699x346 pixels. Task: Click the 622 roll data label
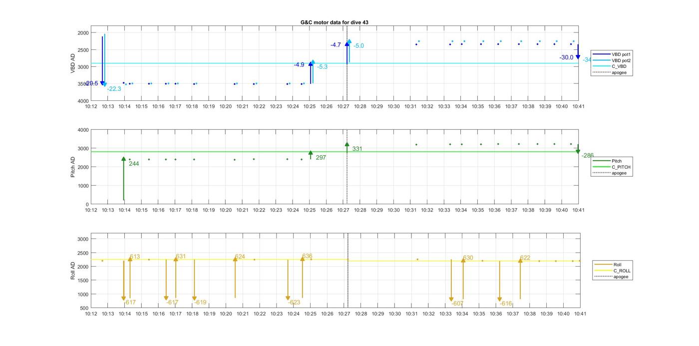(x=525, y=258)
